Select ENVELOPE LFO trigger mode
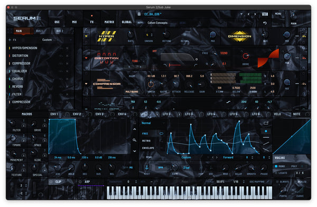The width and height of the screenshot is (317, 207). 148,148
